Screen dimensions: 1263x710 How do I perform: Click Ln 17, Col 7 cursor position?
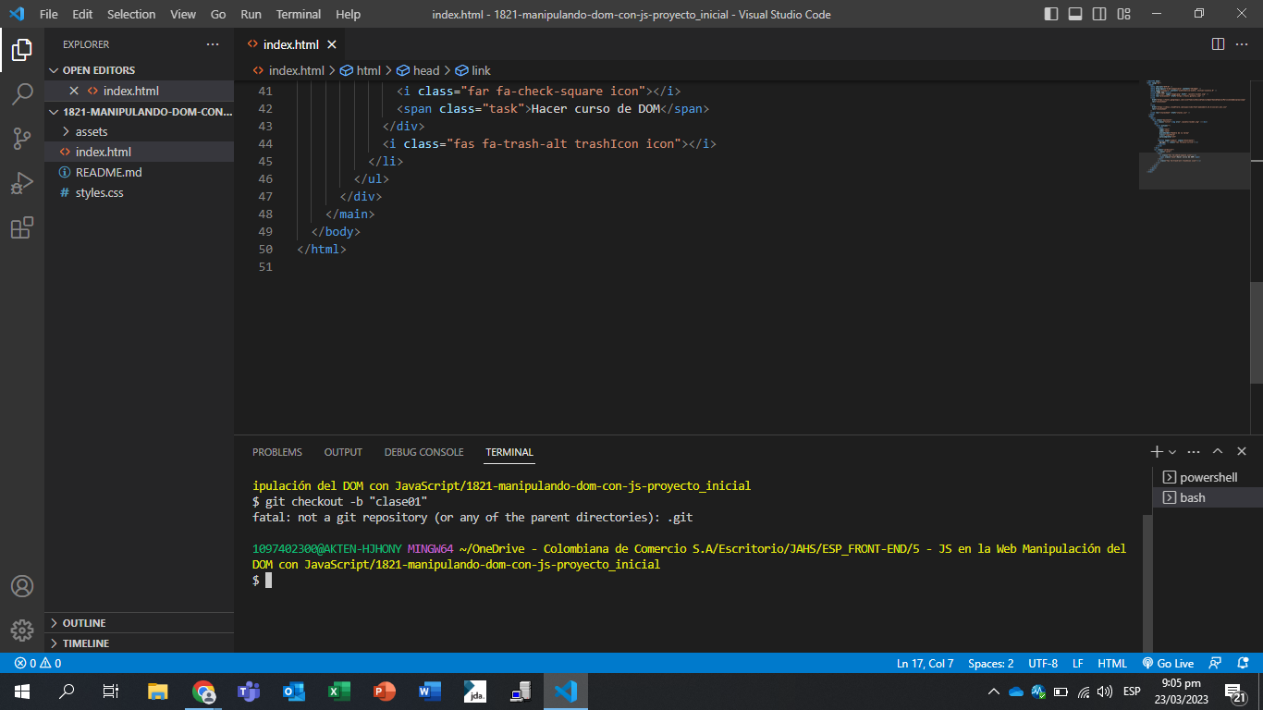925,663
